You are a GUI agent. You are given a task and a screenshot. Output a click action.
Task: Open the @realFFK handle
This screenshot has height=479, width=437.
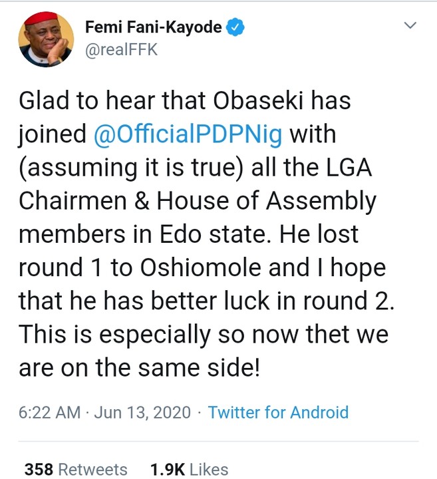point(121,49)
